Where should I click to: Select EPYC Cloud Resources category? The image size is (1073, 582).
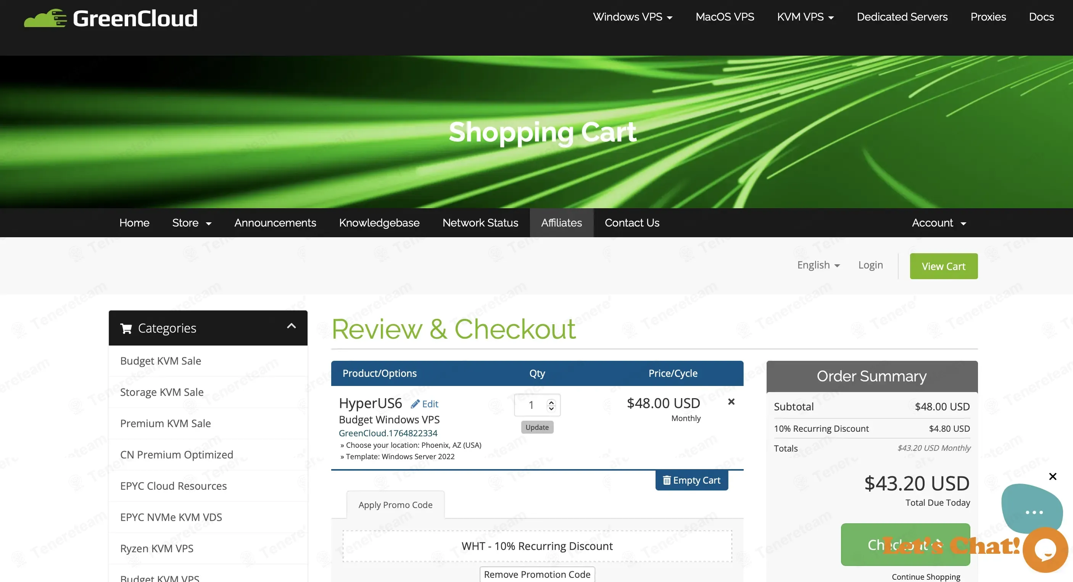208,486
